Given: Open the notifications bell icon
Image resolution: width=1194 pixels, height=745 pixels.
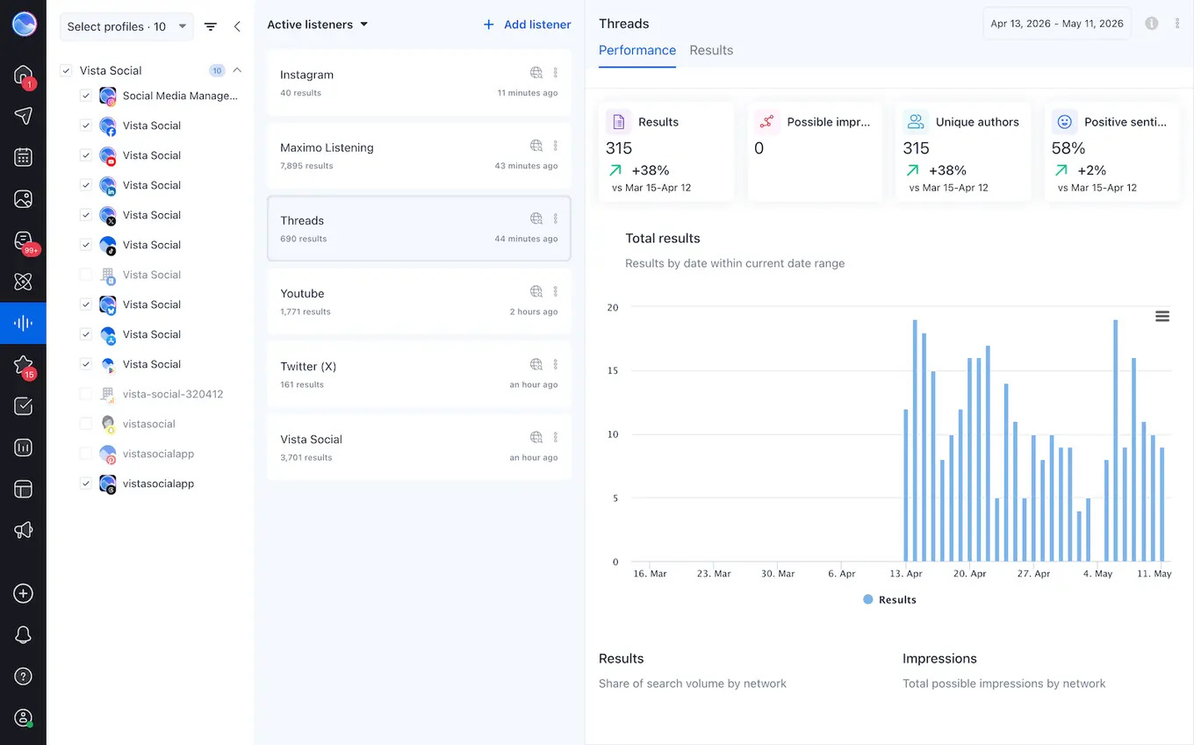Looking at the screenshot, I should pyautogui.click(x=24, y=634).
